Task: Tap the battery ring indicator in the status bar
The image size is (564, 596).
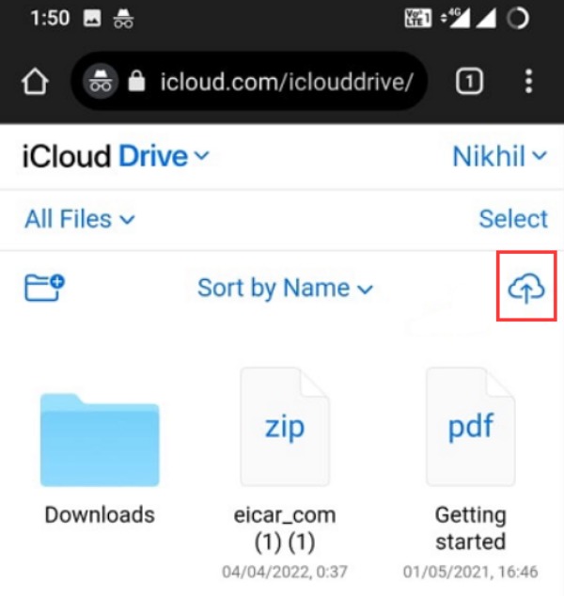Action: (x=518, y=18)
